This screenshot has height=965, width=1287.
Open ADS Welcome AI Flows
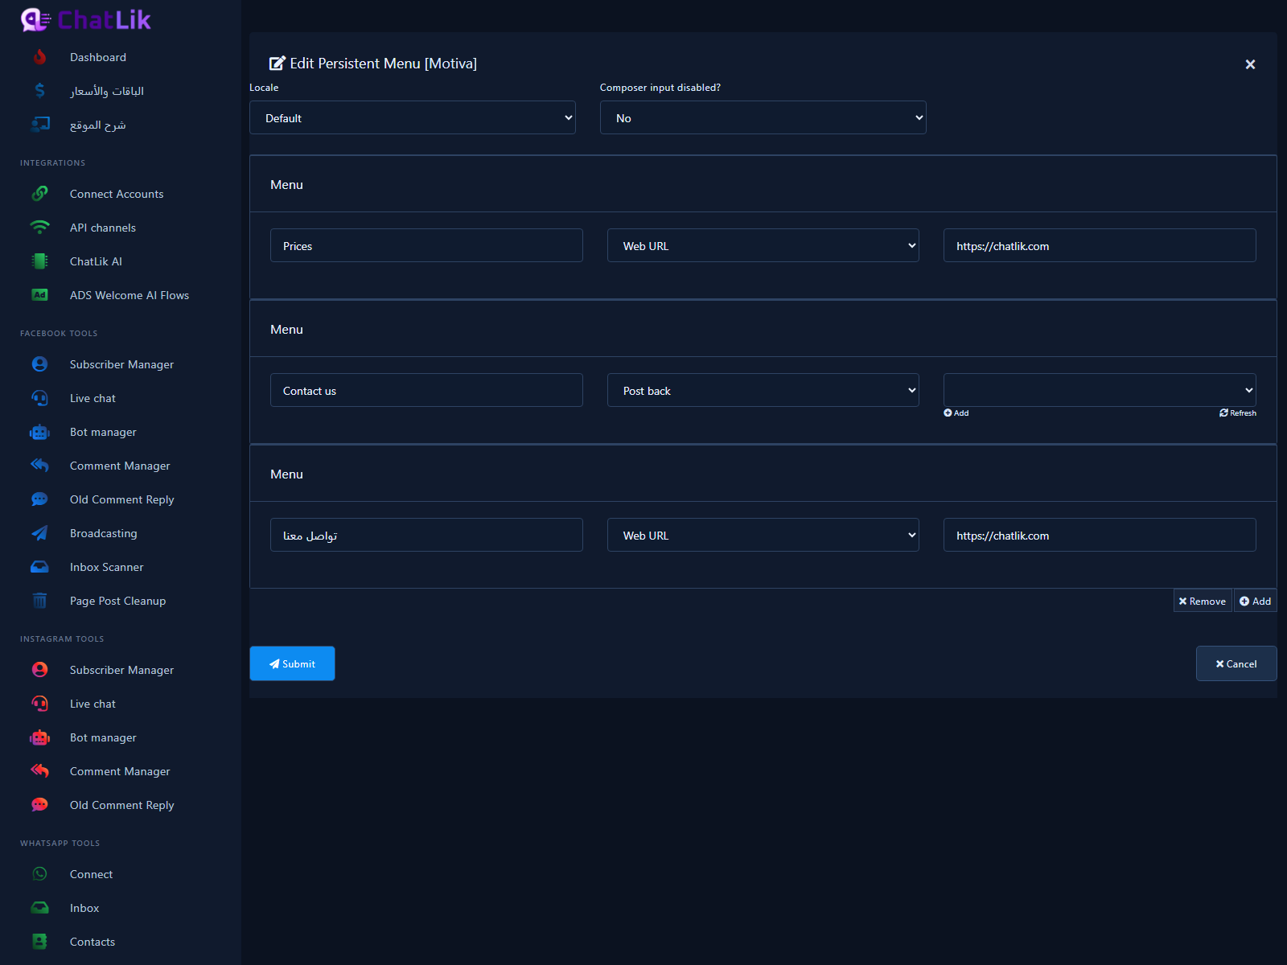(x=130, y=295)
